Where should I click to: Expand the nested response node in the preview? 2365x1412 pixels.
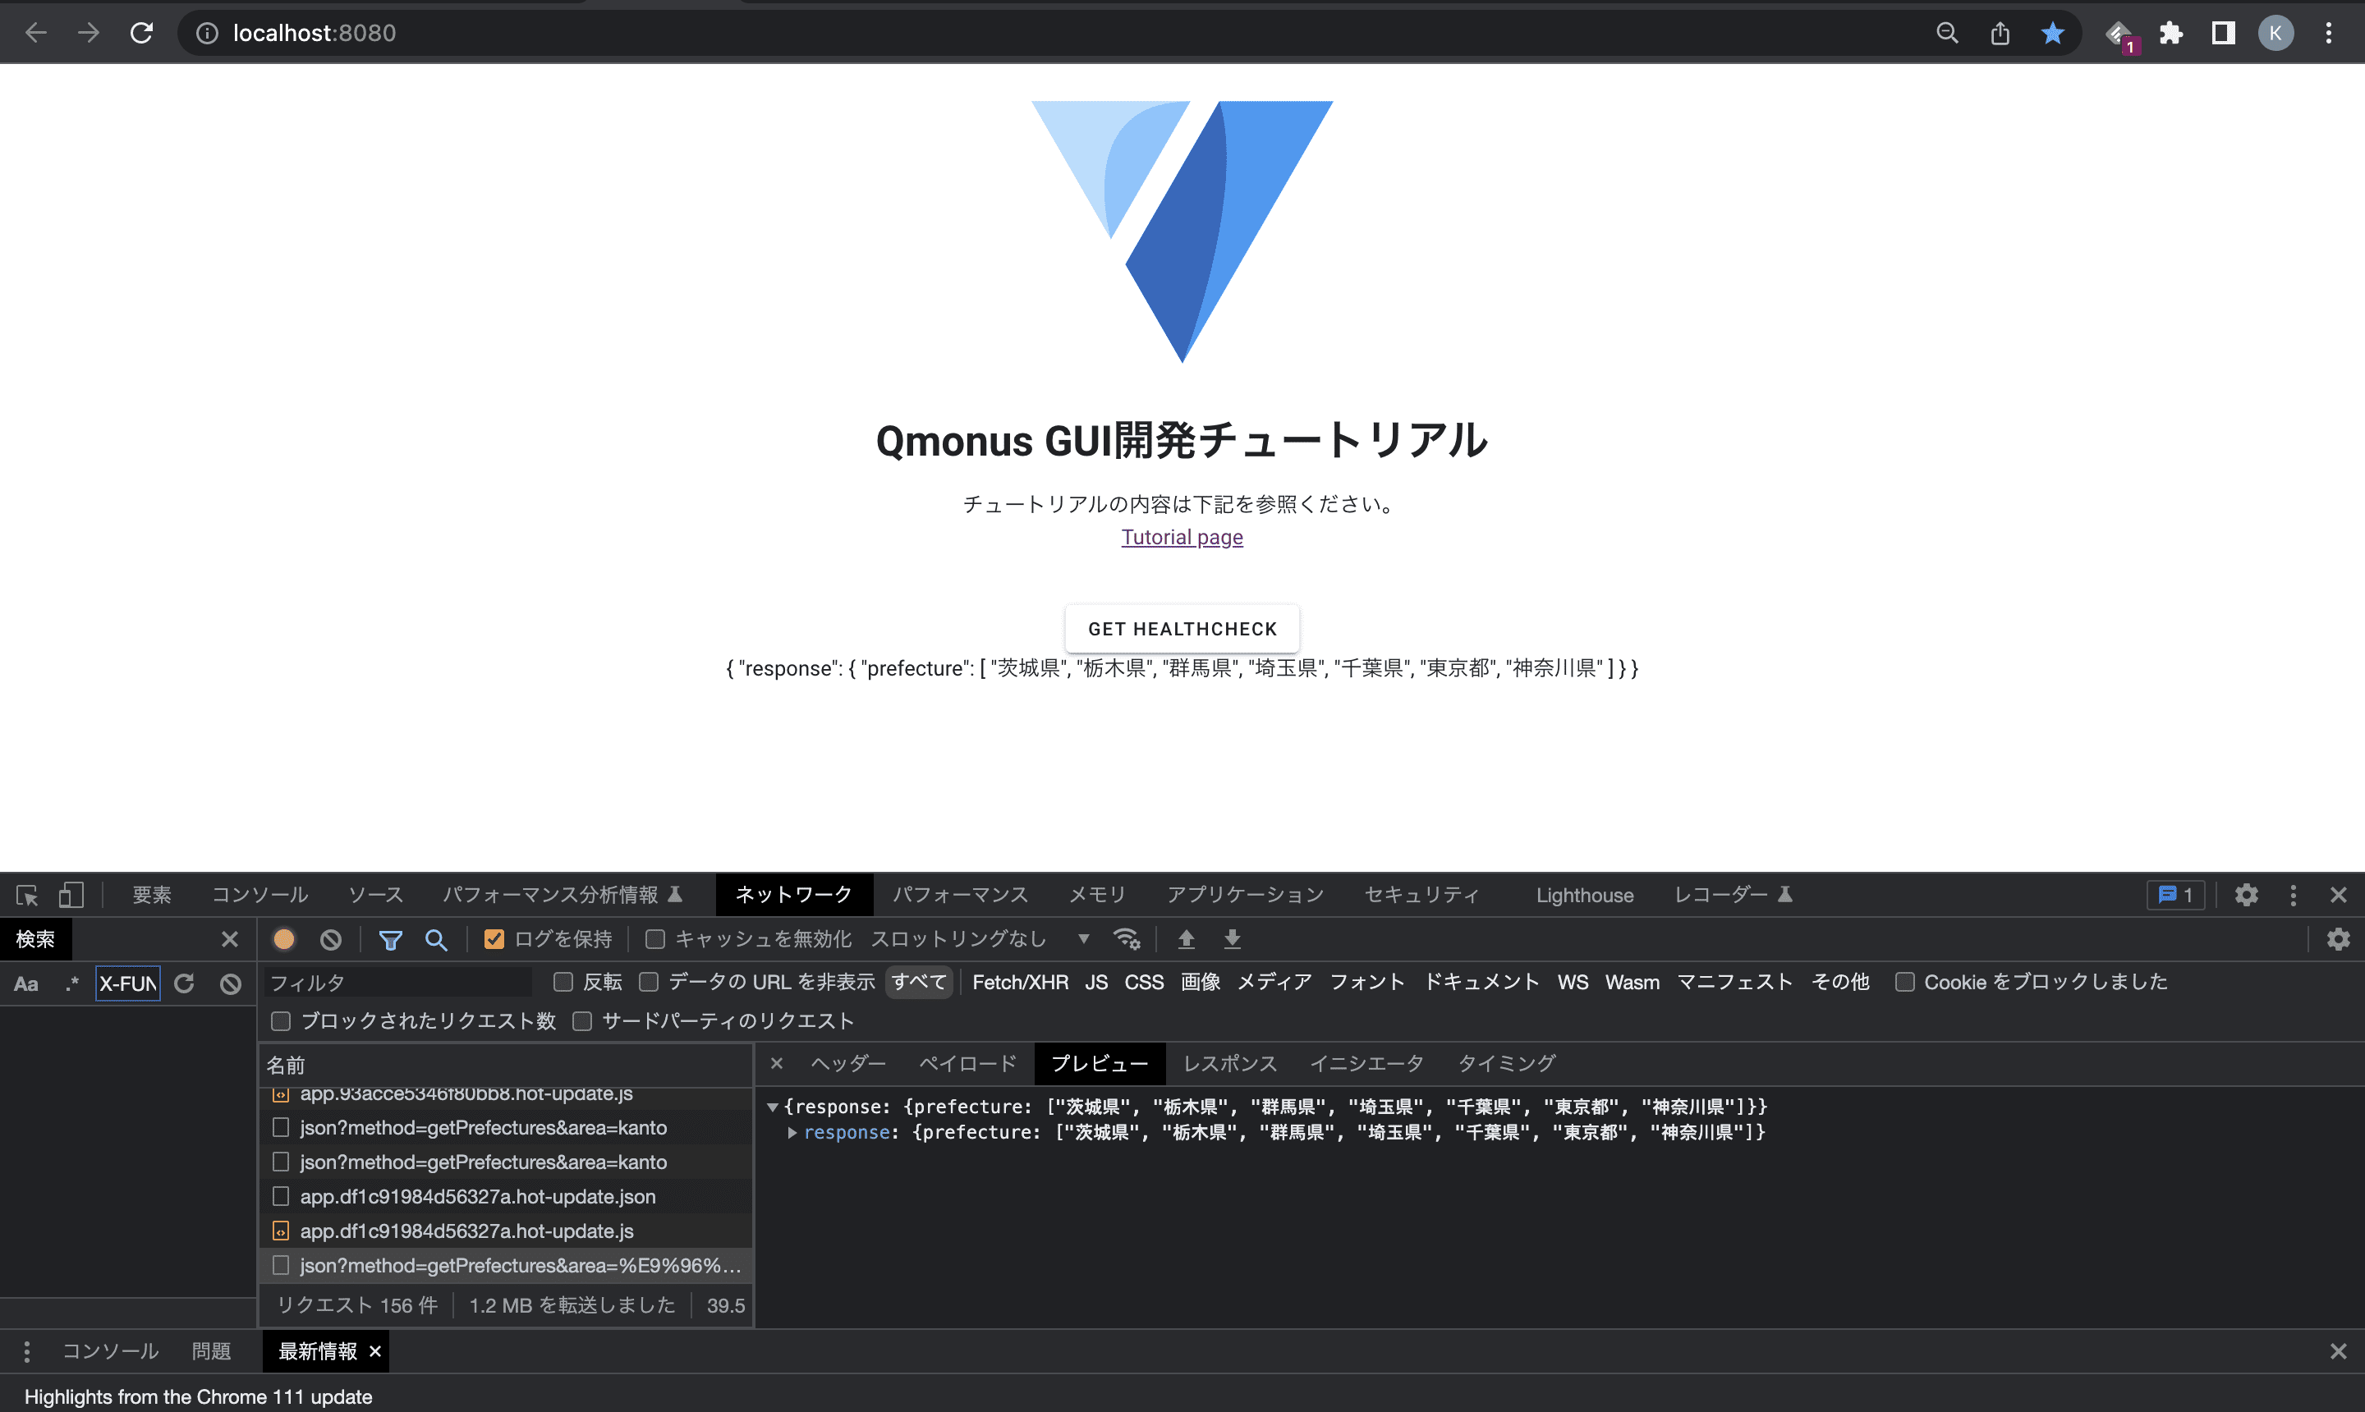tap(792, 1133)
